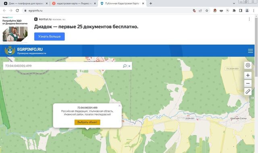
Task: Click Выбрать объект button
Action: point(87,122)
